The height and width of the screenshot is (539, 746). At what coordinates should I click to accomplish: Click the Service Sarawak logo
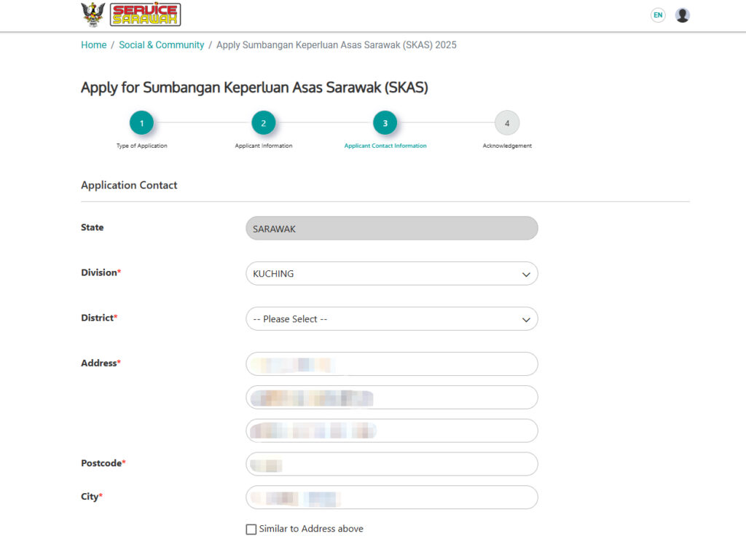[x=145, y=15]
